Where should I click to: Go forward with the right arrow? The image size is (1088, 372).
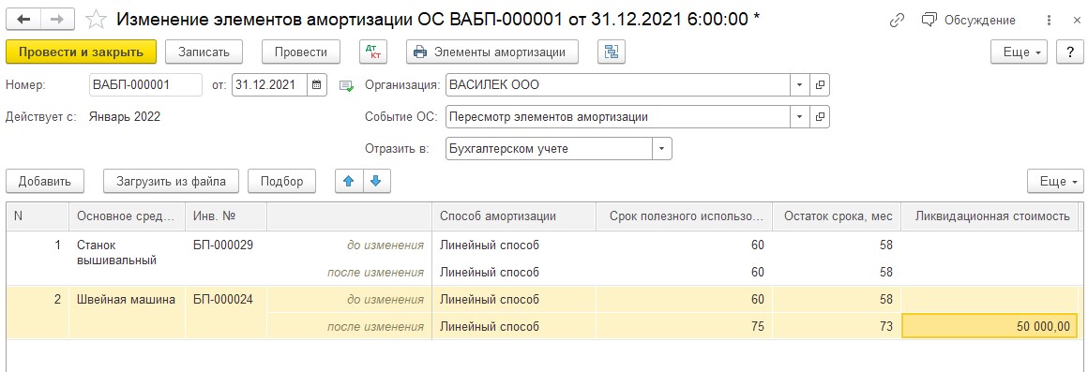pyautogui.click(x=57, y=19)
